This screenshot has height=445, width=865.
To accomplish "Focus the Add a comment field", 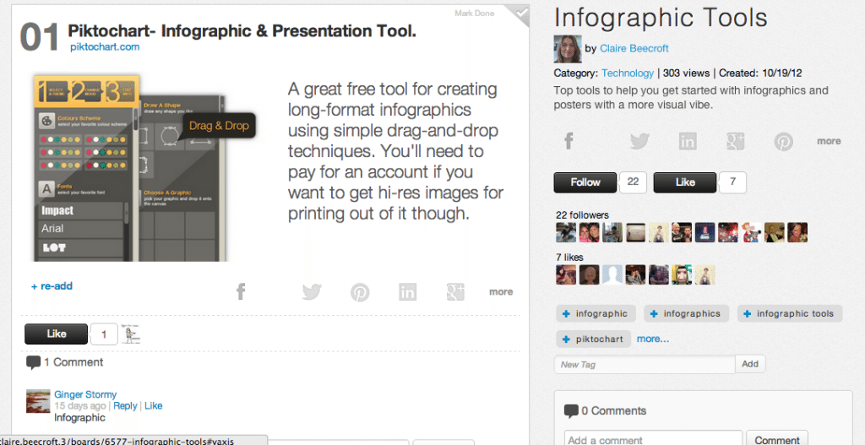I will (653, 439).
